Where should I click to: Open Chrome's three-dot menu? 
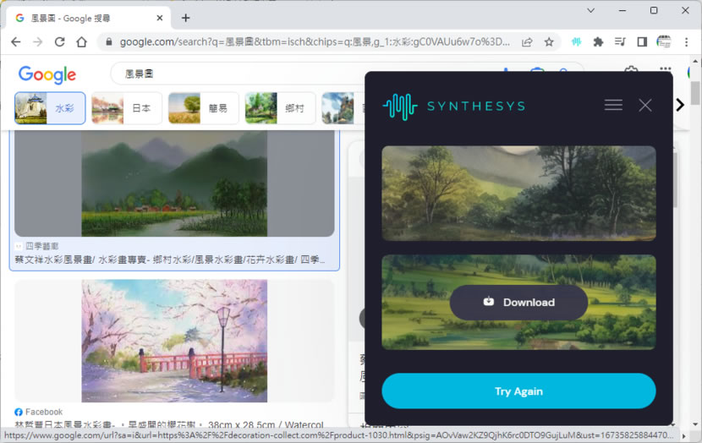click(x=686, y=41)
